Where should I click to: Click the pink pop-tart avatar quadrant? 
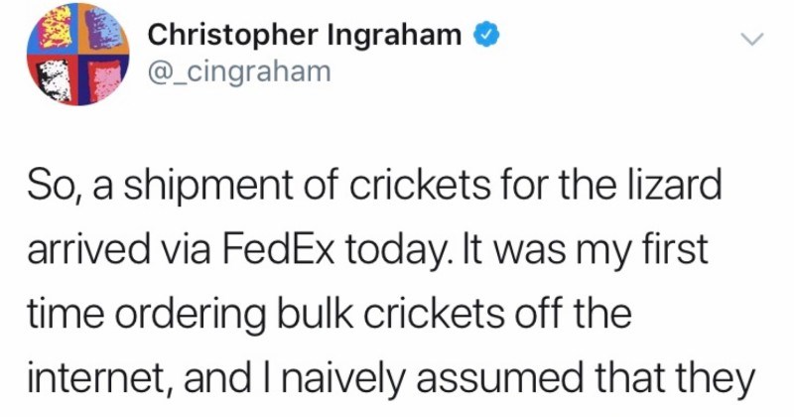click(x=104, y=80)
